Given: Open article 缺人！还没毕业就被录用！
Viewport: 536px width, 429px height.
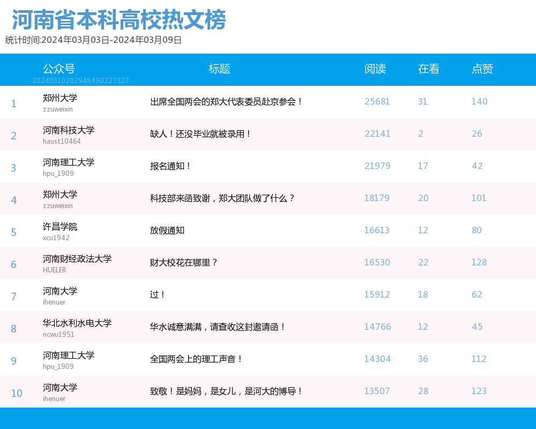Looking at the screenshot, I should (x=200, y=134).
